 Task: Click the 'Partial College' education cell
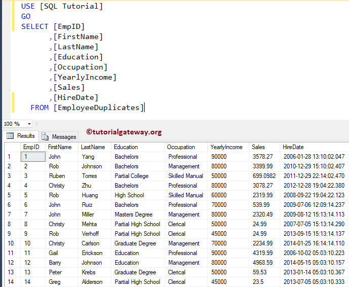point(138,176)
